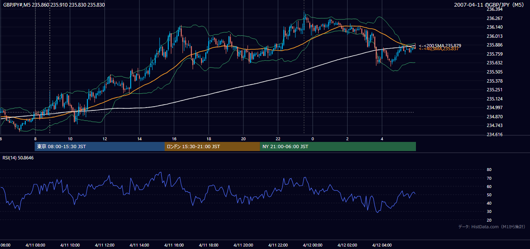Click hour tick 22 on price chart axis
Viewport: 530px width, 249px height.
coord(278,139)
